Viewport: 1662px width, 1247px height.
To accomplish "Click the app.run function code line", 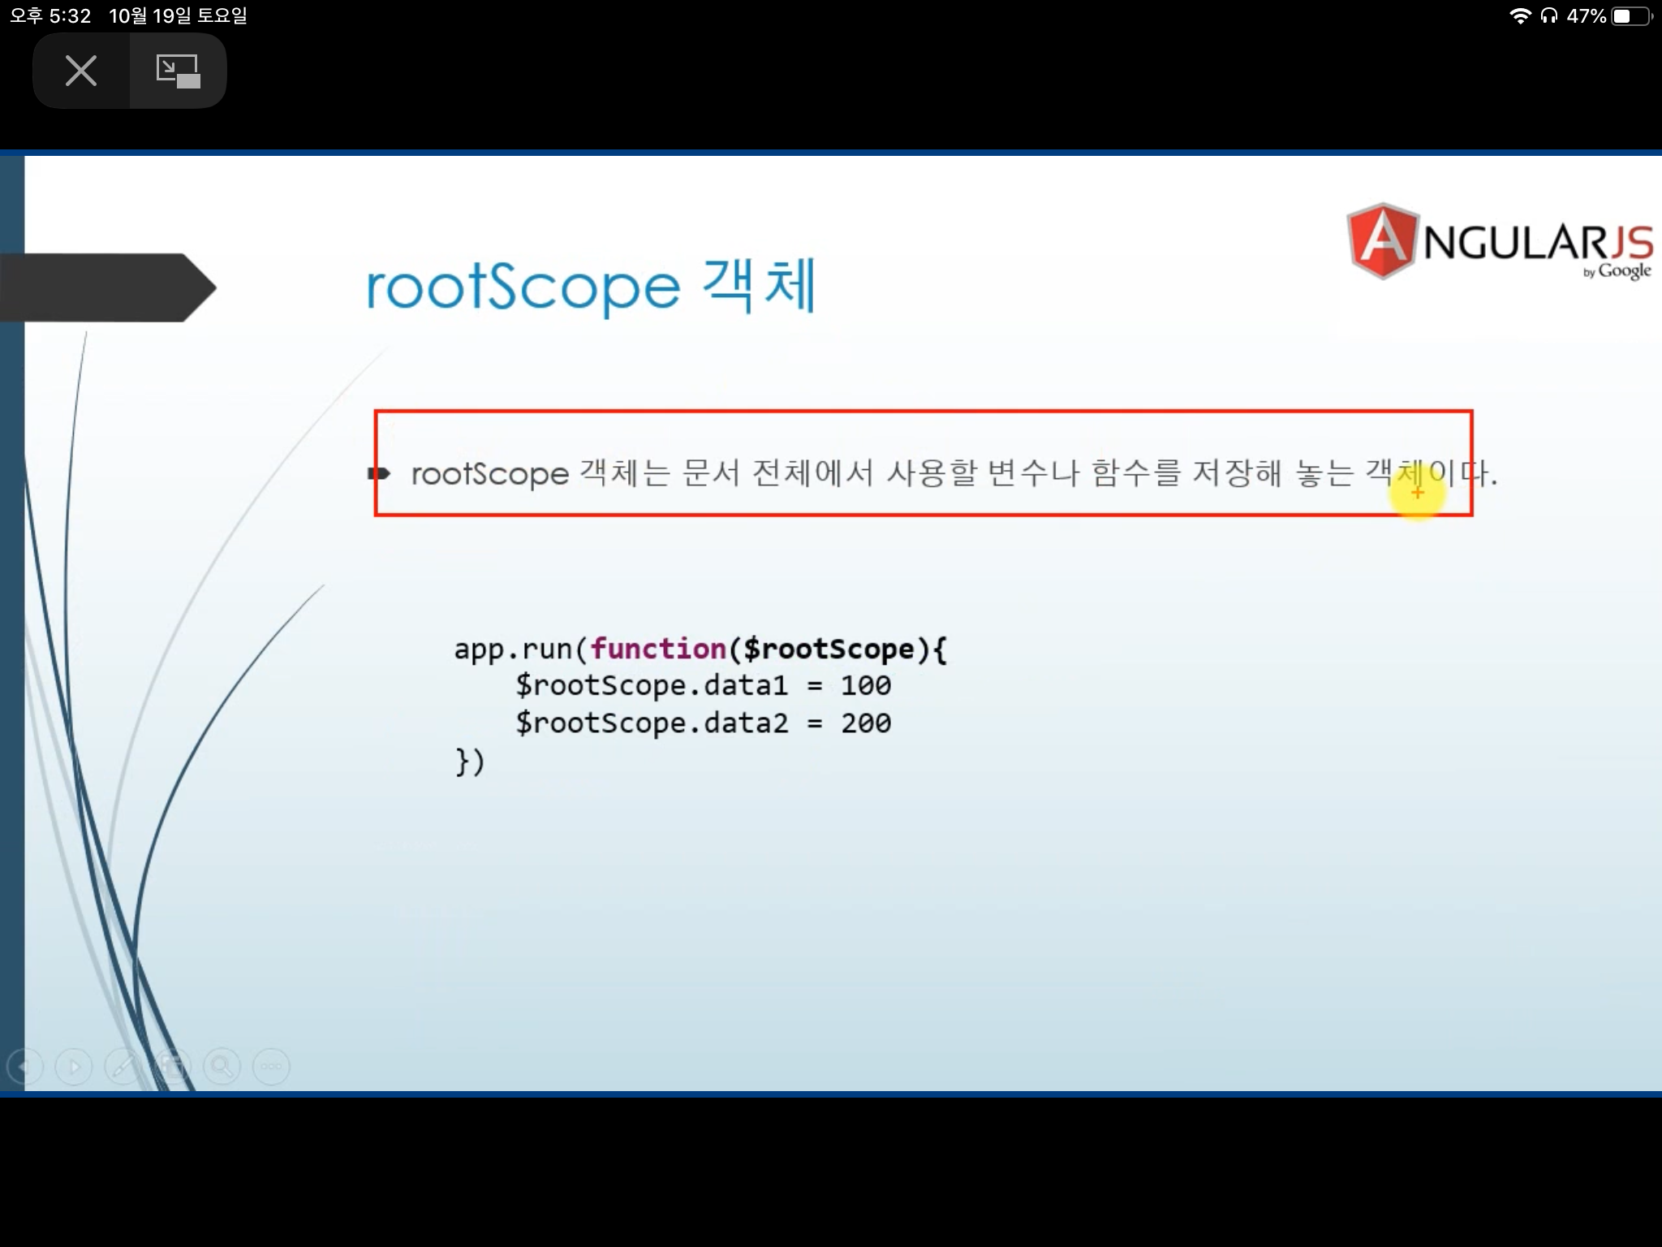I will coord(700,649).
